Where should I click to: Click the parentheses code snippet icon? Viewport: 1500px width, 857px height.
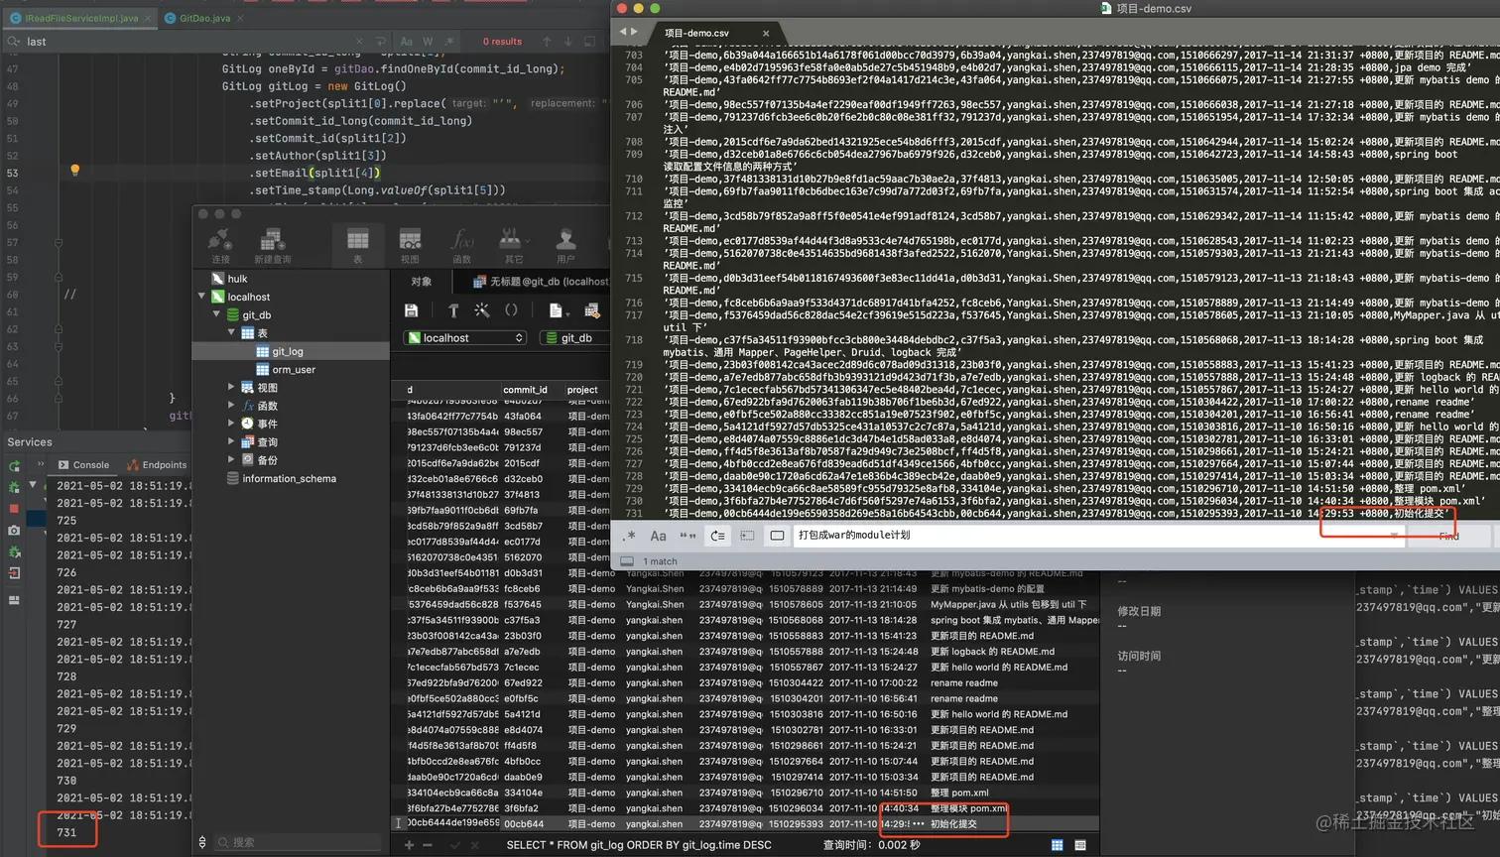tap(511, 310)
